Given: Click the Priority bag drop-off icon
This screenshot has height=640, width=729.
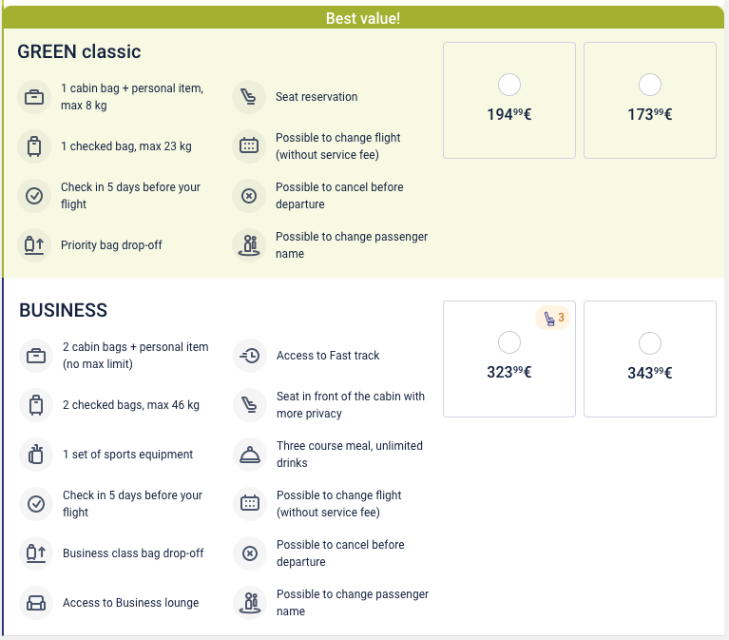Looking at the screenshot, I should pos(34,245).
